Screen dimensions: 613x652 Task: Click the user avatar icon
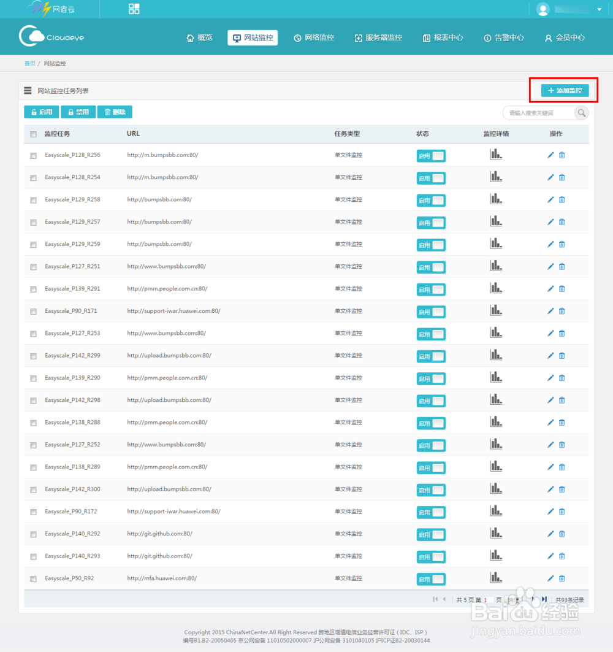tap(543, 9)
